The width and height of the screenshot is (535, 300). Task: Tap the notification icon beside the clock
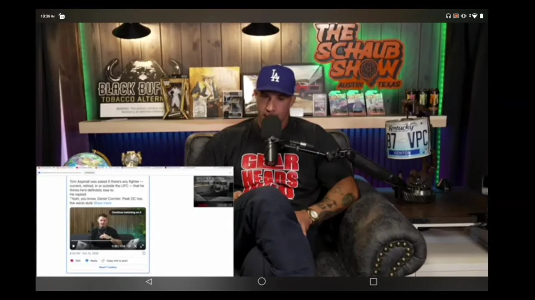(62, 16)
